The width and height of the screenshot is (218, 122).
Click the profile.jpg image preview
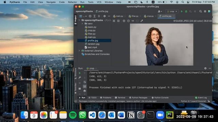coord(161,44)
